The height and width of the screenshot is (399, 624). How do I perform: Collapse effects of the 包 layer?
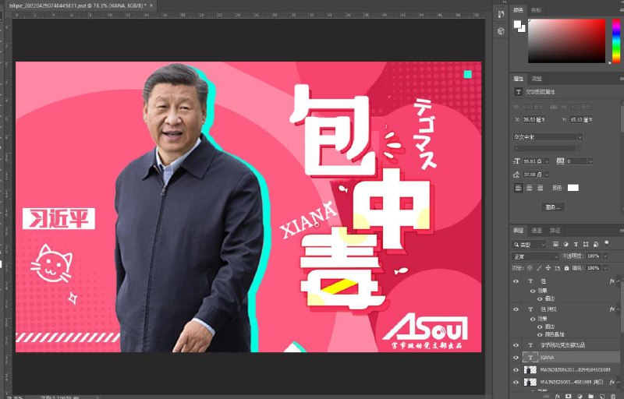pos(618,282)
